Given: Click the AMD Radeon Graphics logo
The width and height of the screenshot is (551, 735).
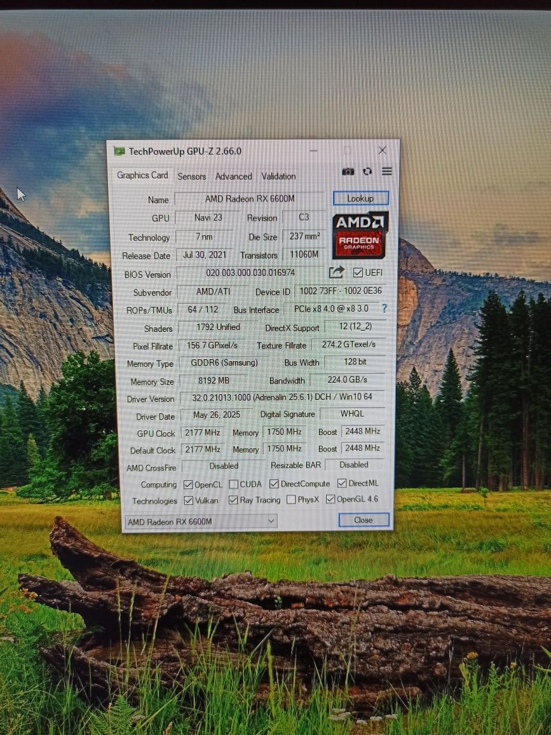Looking at the screenshot, I should point(360,235).
